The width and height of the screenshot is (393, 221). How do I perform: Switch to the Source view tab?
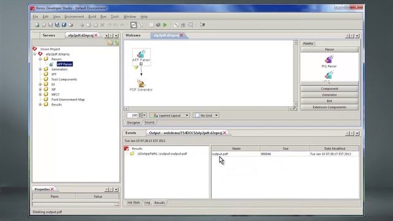[149, 122]
